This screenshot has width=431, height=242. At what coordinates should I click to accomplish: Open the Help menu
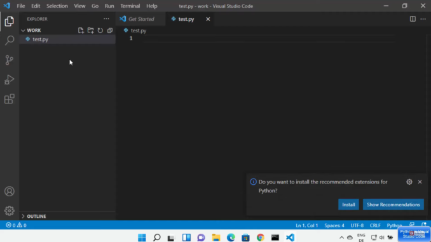151,6
